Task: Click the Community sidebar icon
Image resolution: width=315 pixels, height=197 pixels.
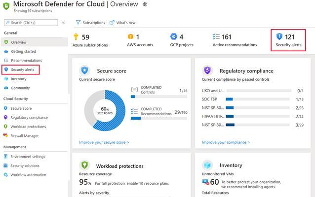Action: click(x=6, y=88)
